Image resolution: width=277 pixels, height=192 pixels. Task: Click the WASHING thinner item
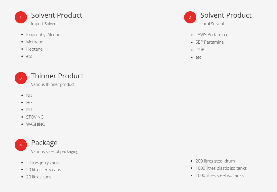click(36, 124)
